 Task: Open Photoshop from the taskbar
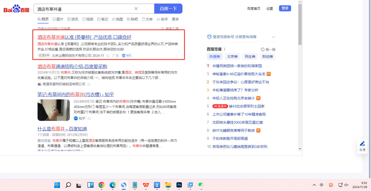[x=179, y=185]
